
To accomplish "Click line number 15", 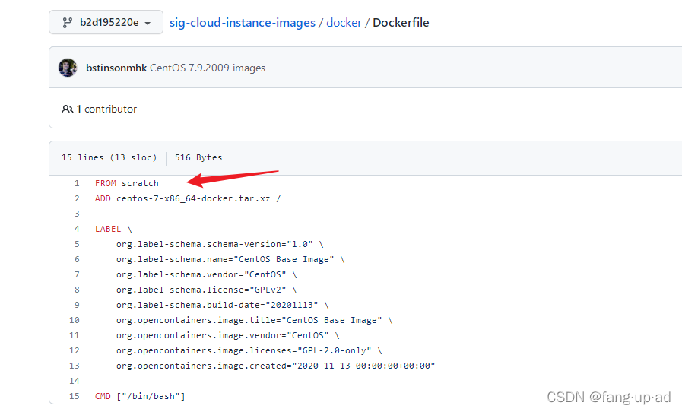I will point(75,396).
